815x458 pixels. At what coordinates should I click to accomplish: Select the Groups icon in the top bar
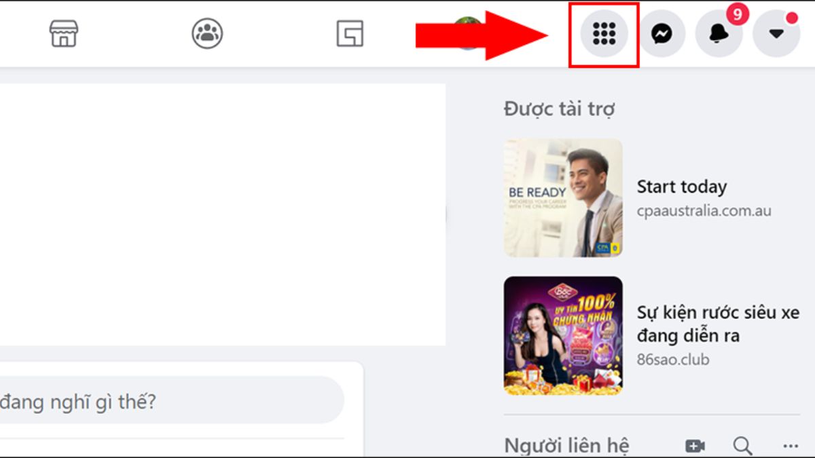[x=206, y=33]
